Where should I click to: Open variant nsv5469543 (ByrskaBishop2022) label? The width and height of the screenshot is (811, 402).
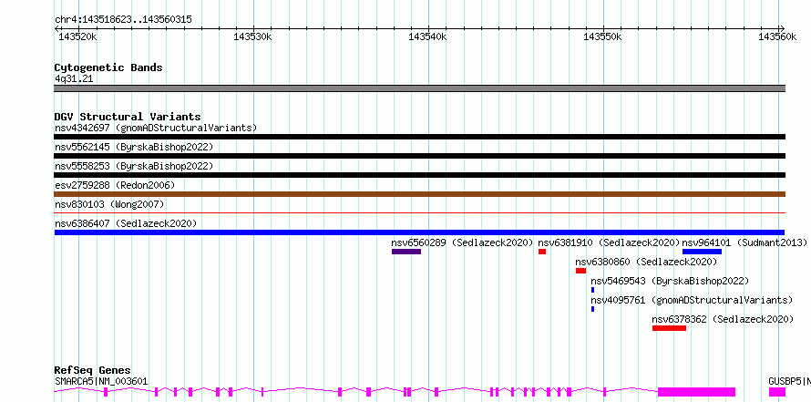click(x=671, y=281)
